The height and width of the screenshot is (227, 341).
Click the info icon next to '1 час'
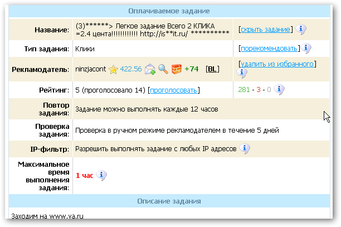coord(101,175)
